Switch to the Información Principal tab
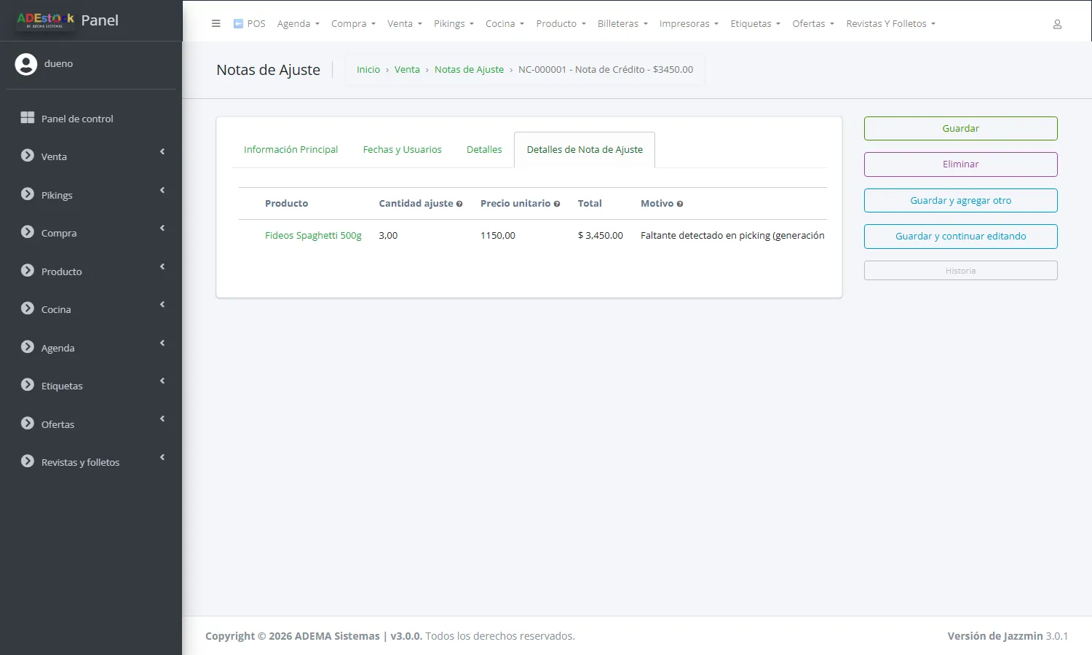Image resolution: width=1092 pixels, height=655 pixels. pyautogui.click(x=290, y=150)
